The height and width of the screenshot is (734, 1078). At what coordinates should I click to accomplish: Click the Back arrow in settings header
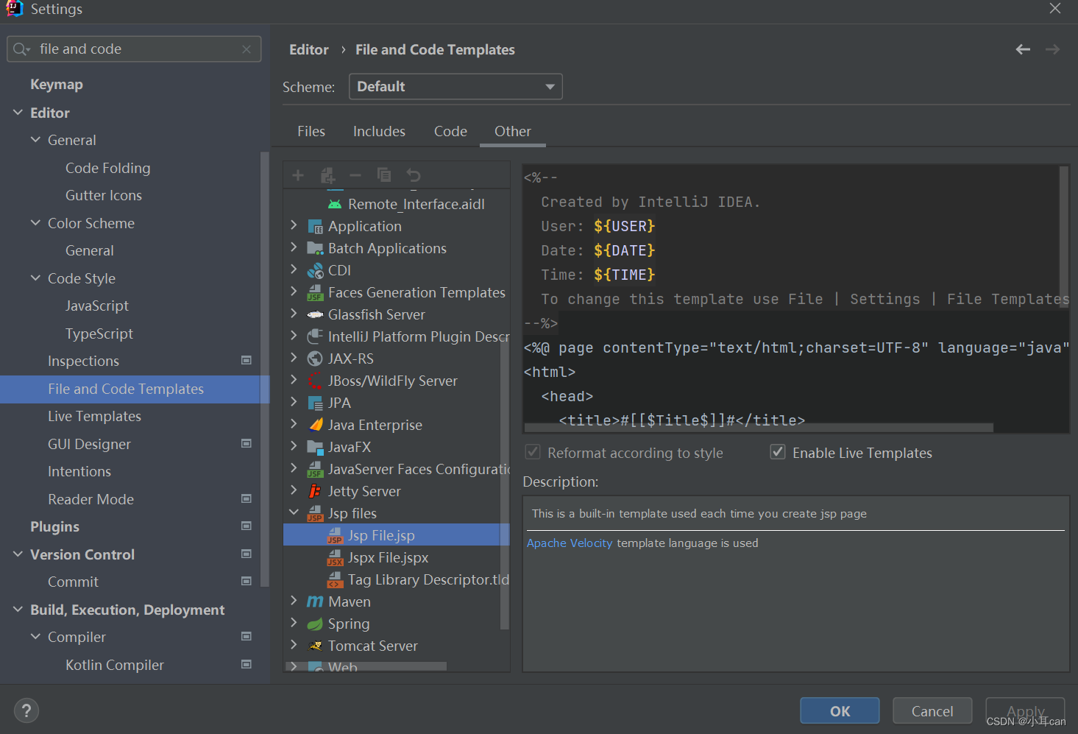[1023, 49]
